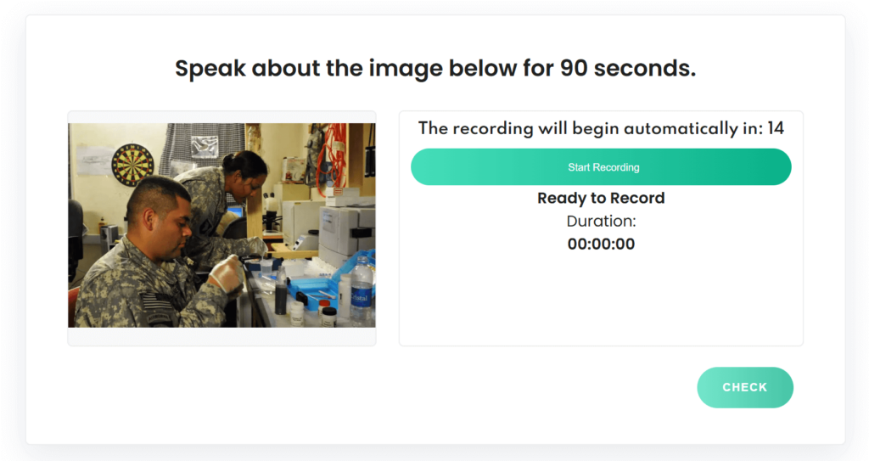Click the dark bottle on the table
Viewport: 869px width, 461px height.
click(281, 293)
